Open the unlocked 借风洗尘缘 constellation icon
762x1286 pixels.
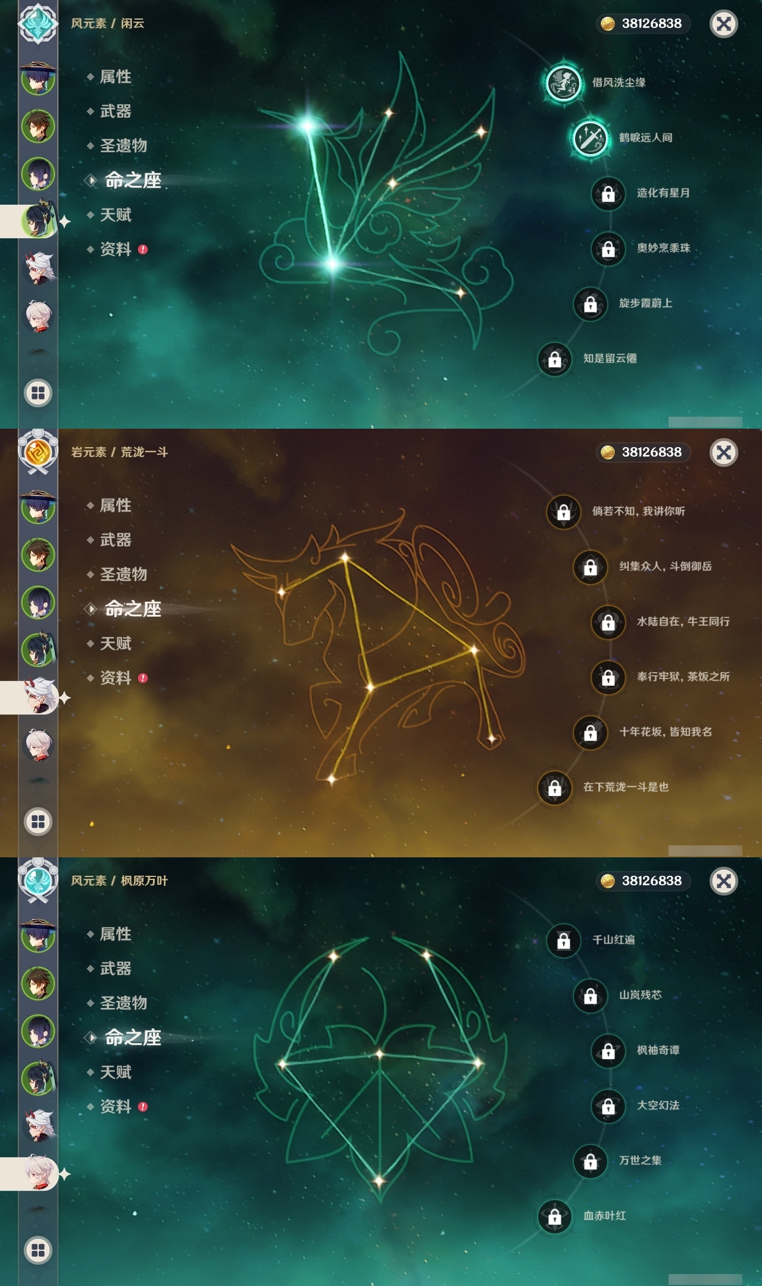pyautogui.click(x=563, y=82)
